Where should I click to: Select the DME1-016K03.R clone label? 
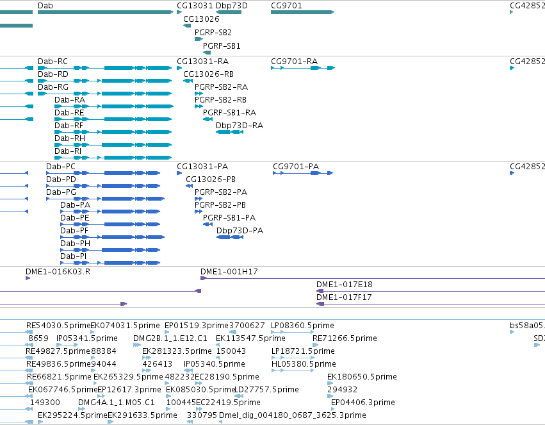coord(58,272)
